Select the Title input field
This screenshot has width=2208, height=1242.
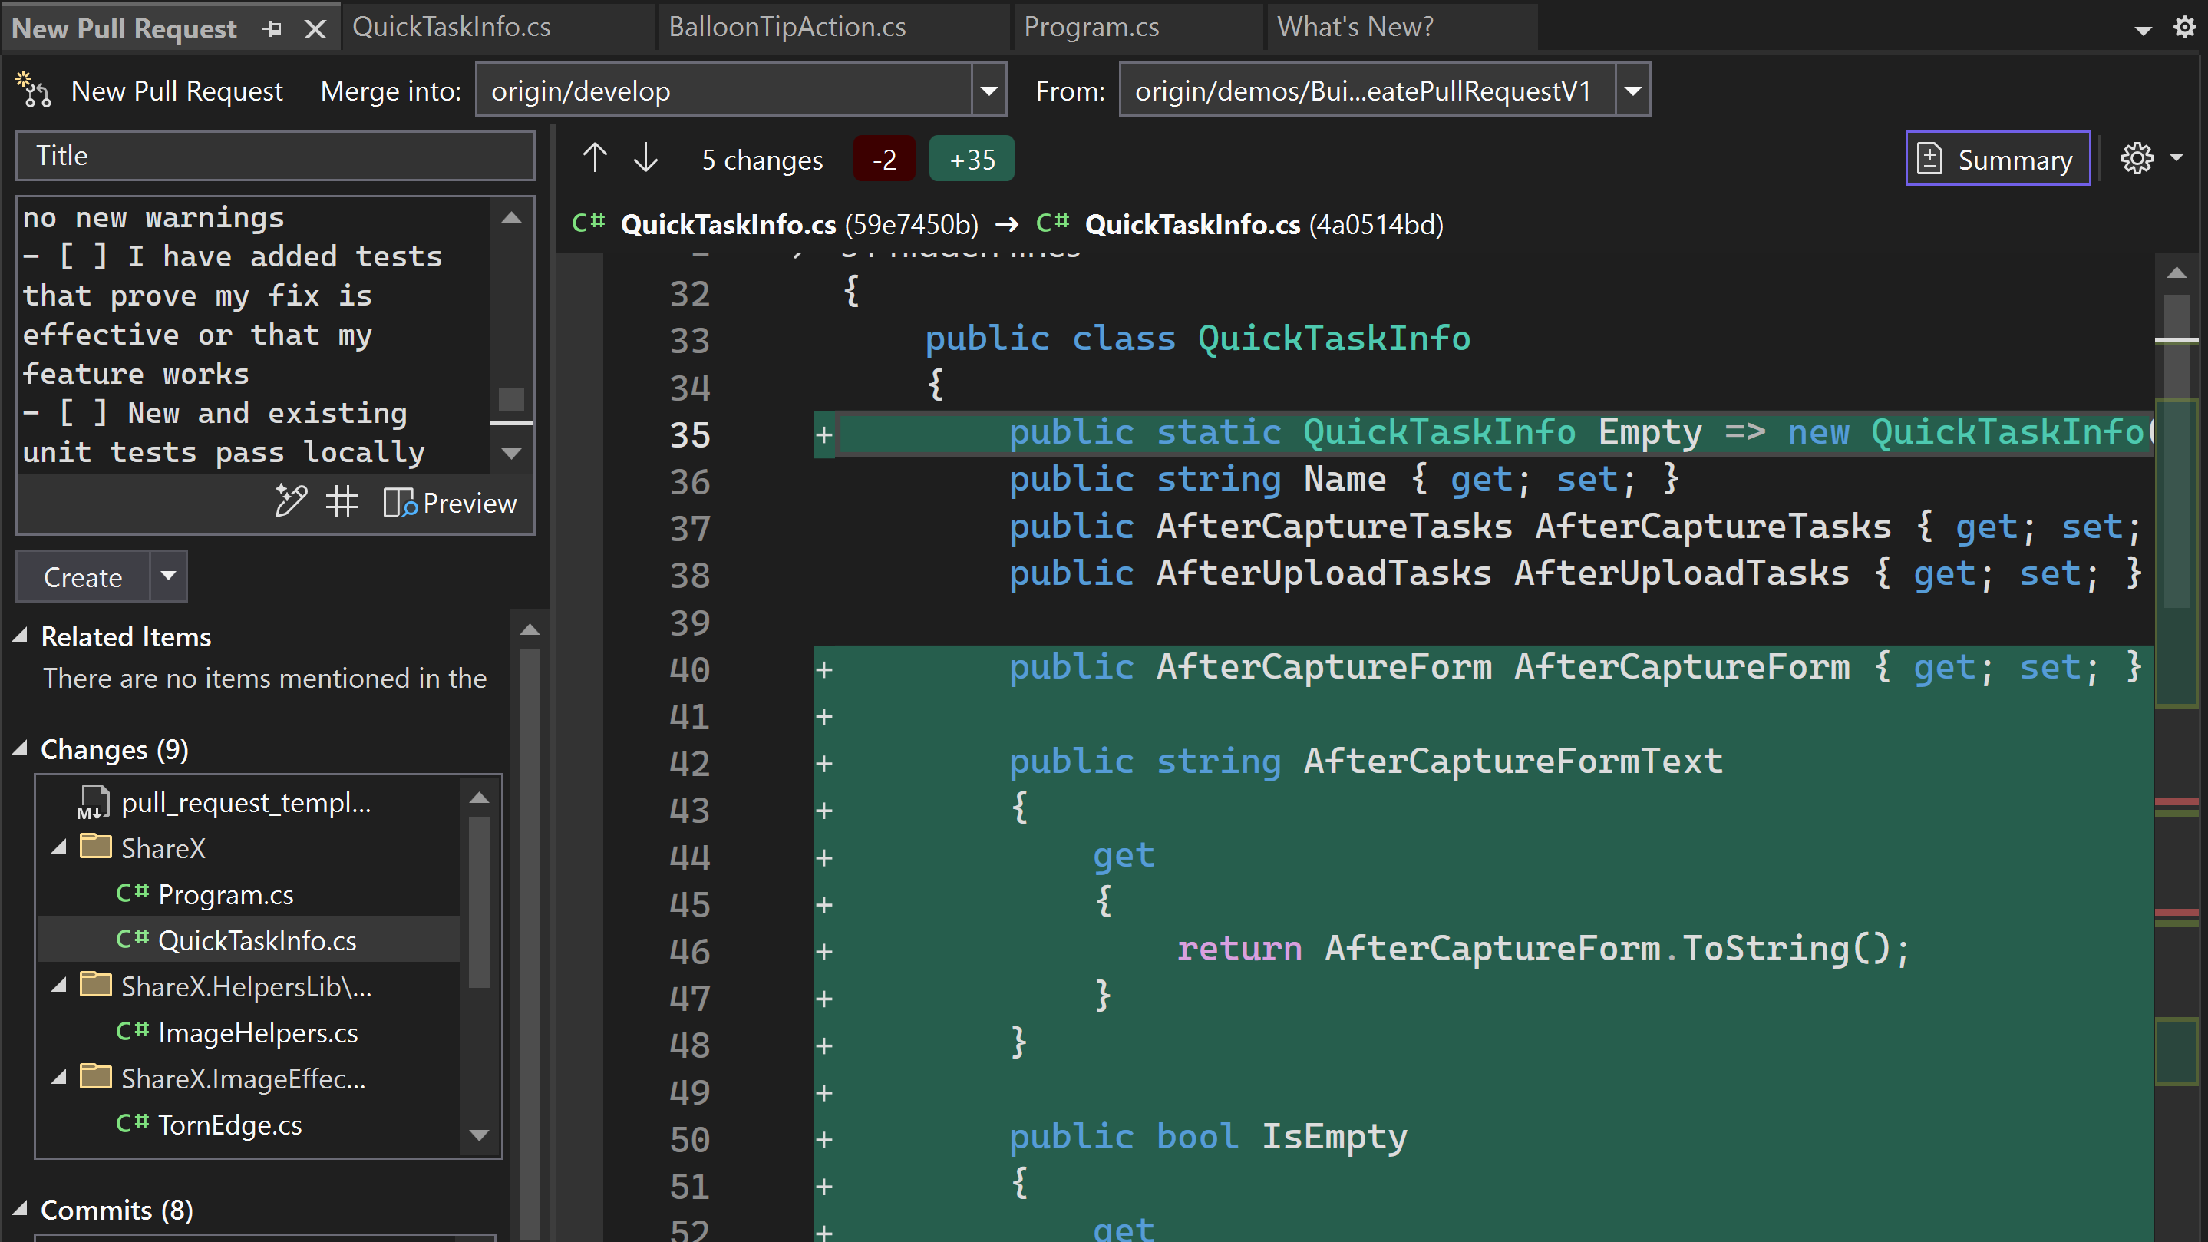(x=278, y=155)
